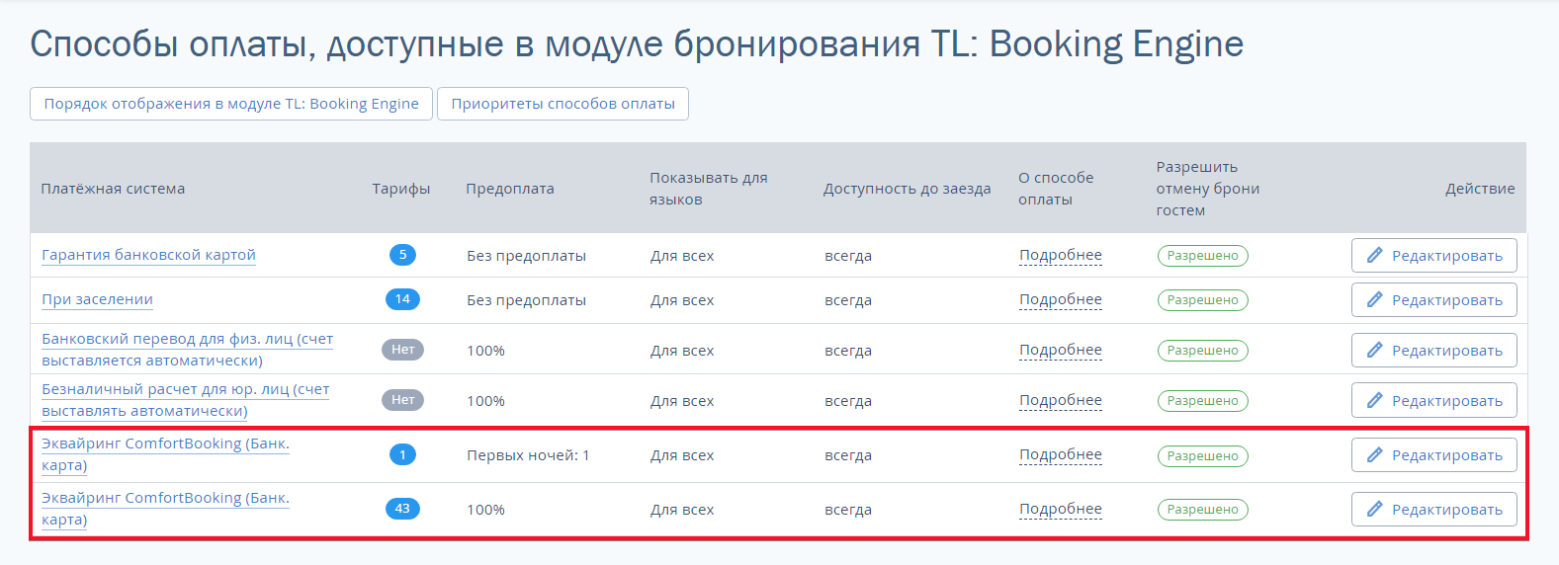Click 'Разрешено' badge for Гарантия банковской картой
1559x565 pixels.
point(1203,256)
